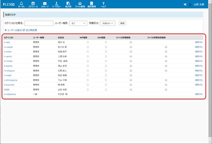Click the ユーザー権限 column header
Image resolution: width=212 pixels, height=144 pixels.
38,37
